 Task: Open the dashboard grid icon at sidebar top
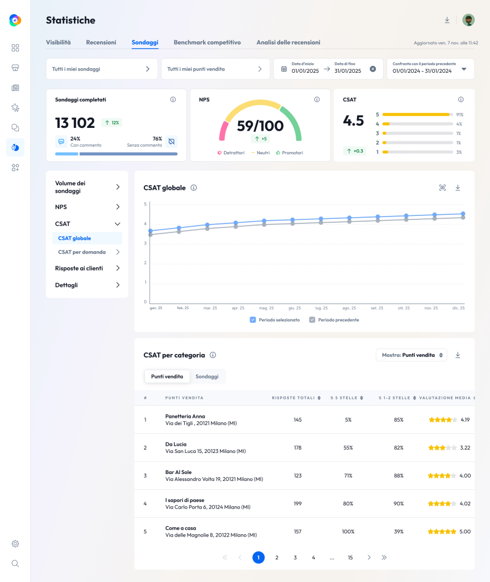point(15,48)
